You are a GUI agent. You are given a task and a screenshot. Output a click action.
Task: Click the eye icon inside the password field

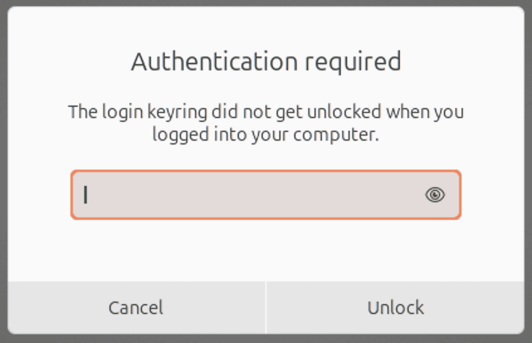click(435, 195)
